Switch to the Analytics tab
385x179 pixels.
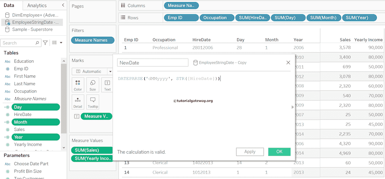pos(37,5)
